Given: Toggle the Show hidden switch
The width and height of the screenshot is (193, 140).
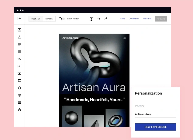Looking at the screenshot, I should tap(61, 19).
